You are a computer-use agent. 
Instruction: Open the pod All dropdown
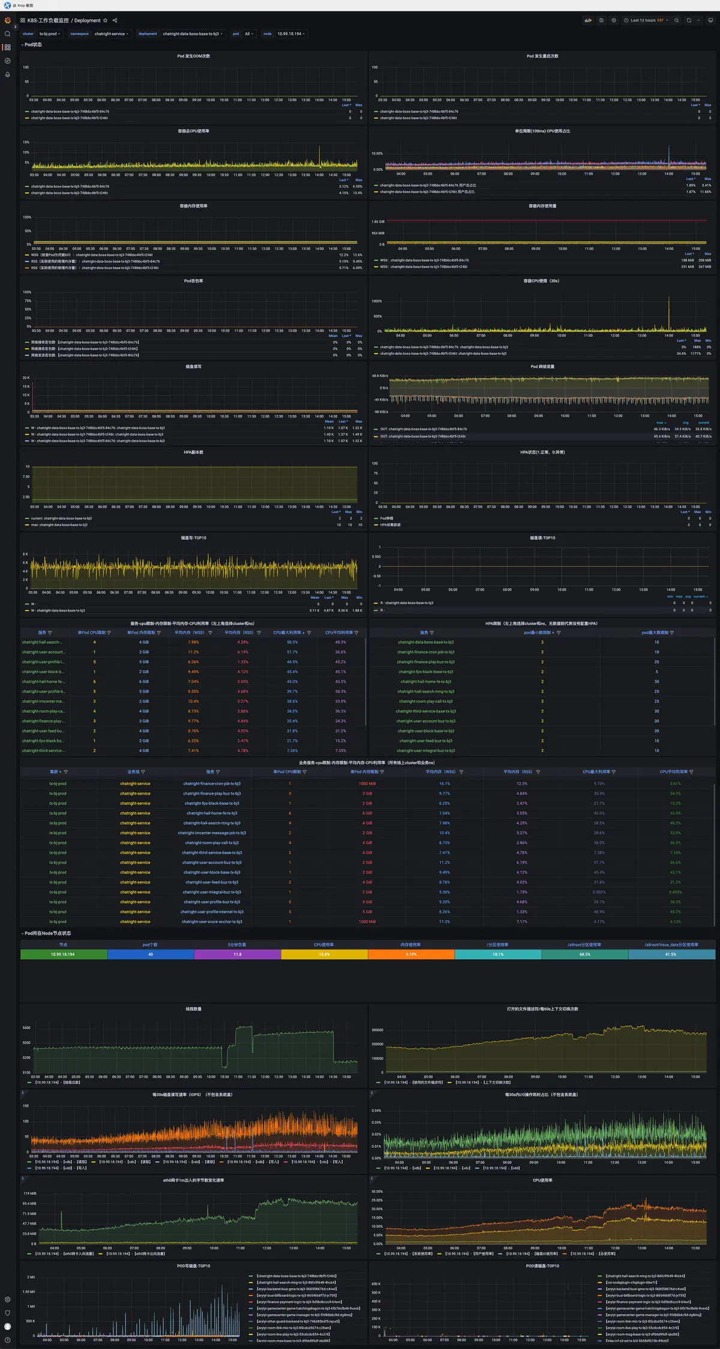click(249, 34)
